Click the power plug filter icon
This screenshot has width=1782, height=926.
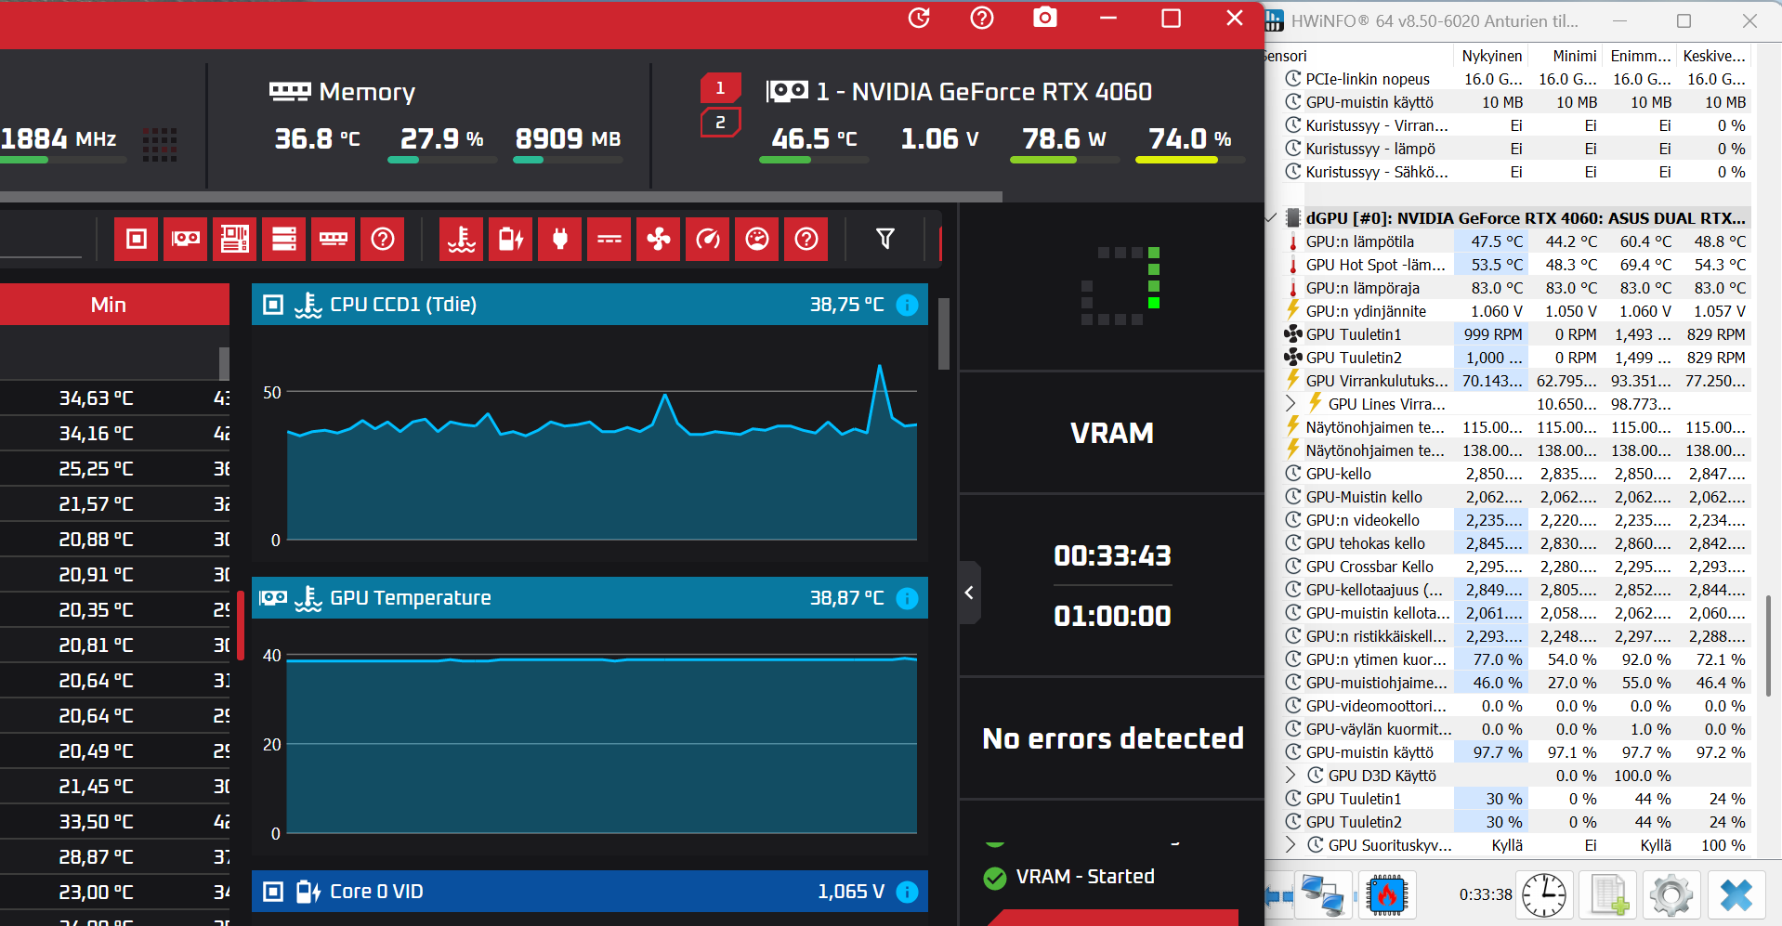pyautogui.click(x=560, y=240)
